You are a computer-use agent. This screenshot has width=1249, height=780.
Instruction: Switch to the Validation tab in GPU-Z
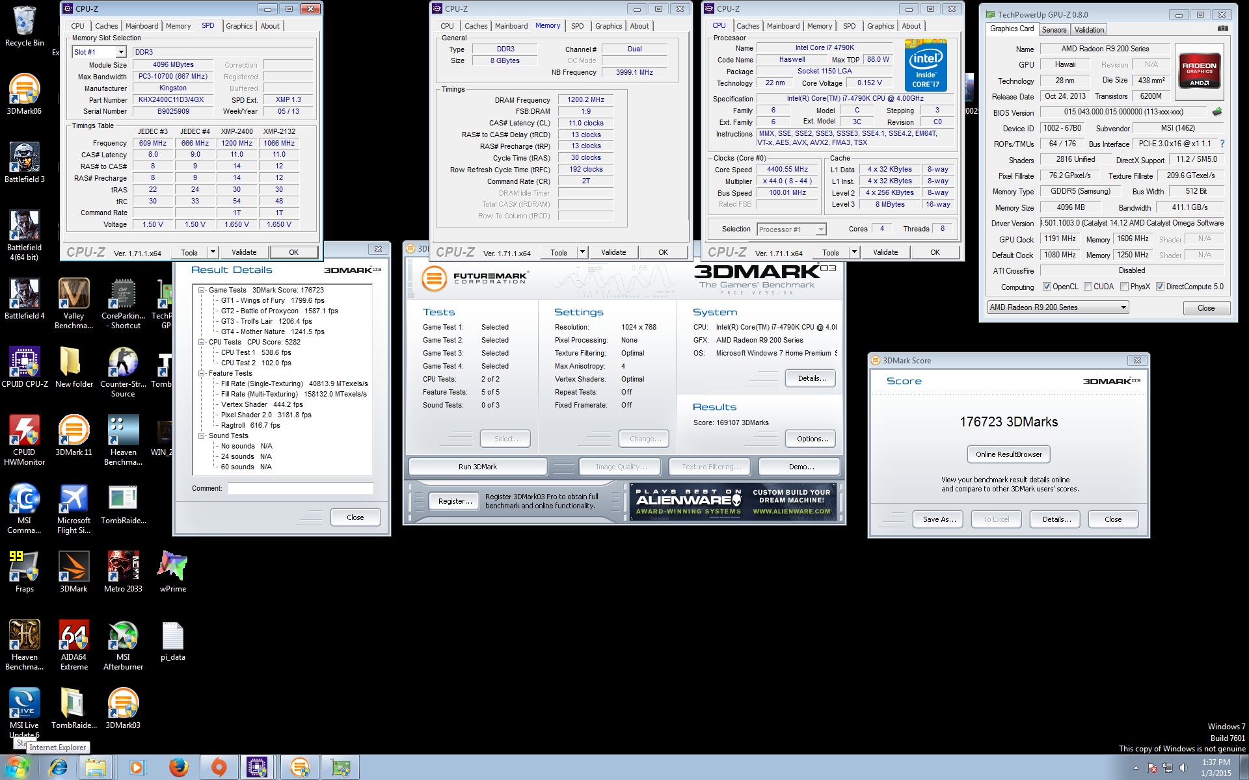[x=1089, y=30]
